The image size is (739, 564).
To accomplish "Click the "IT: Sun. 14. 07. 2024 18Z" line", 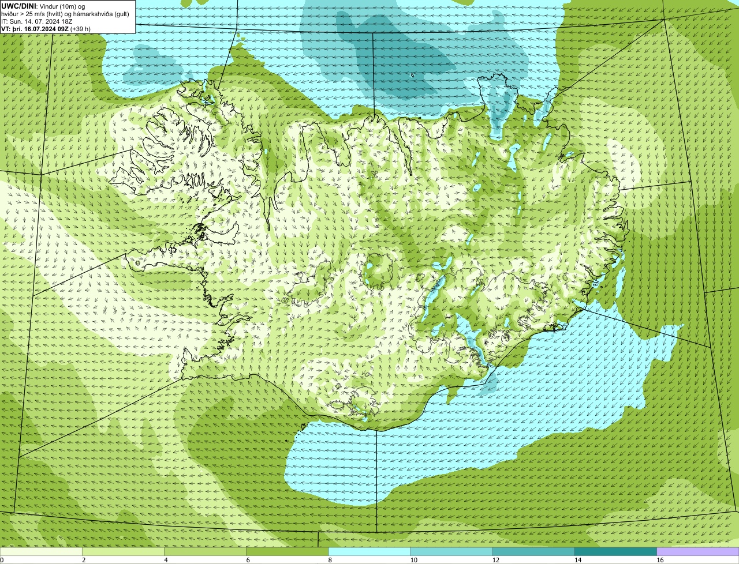I will 38,21.
